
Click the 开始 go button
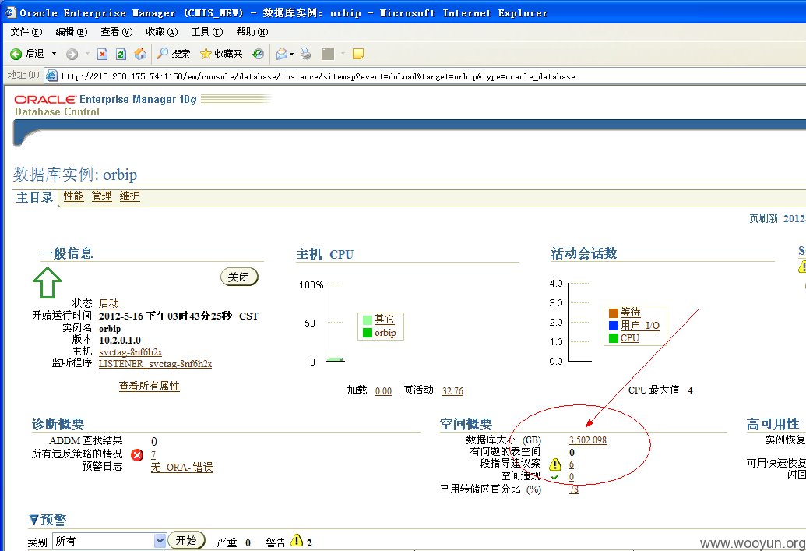point(186,540)
